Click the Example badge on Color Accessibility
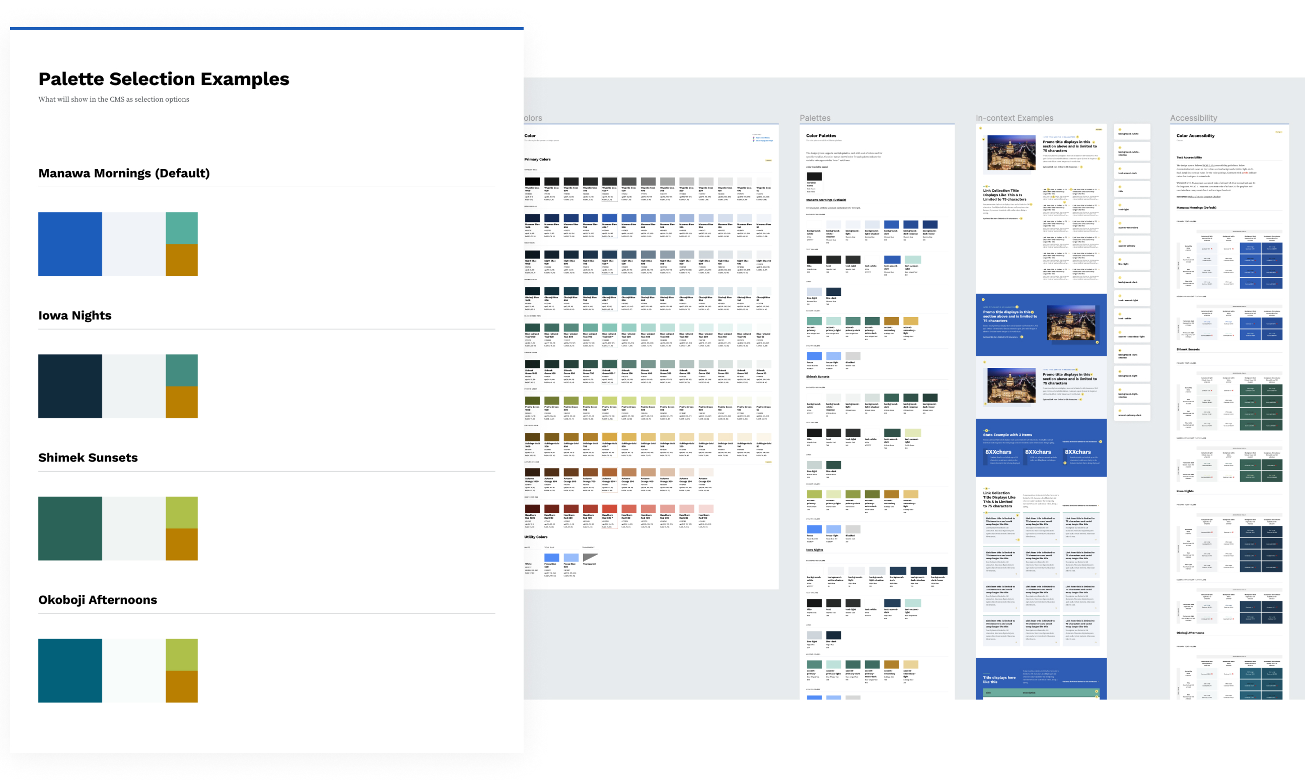1305x780 pixels. click(1279, 132)
